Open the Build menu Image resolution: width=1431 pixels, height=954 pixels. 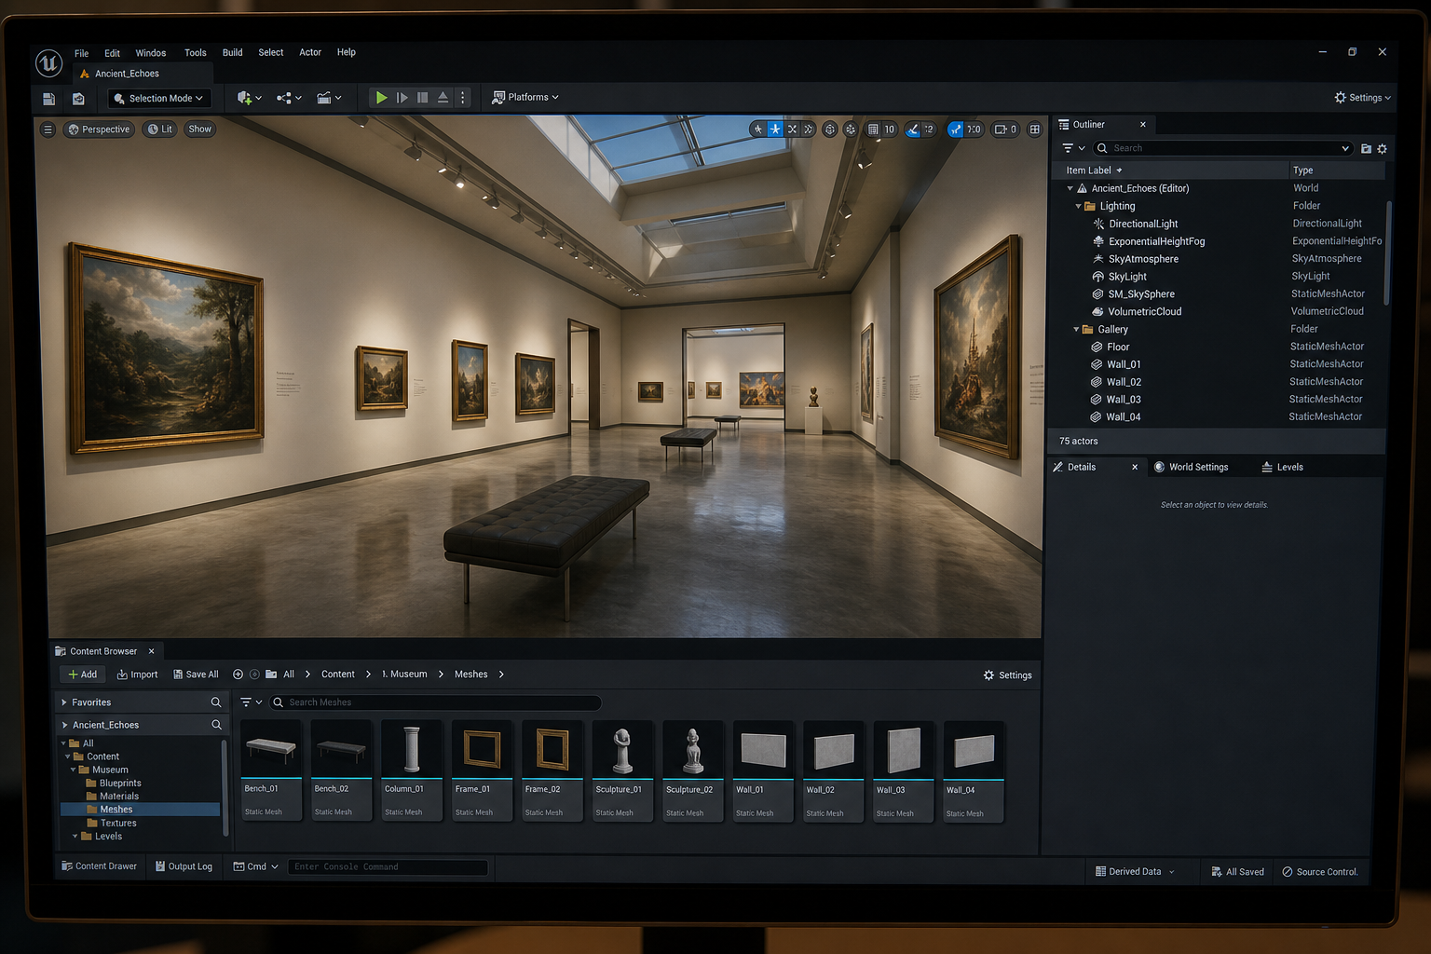point(232,52)
